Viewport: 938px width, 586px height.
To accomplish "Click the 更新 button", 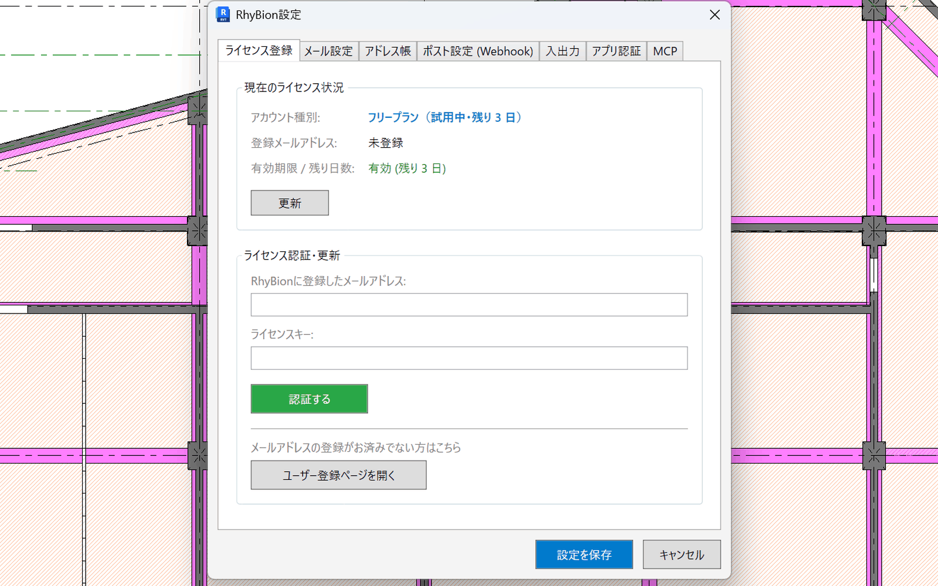I will coord(290,203).
